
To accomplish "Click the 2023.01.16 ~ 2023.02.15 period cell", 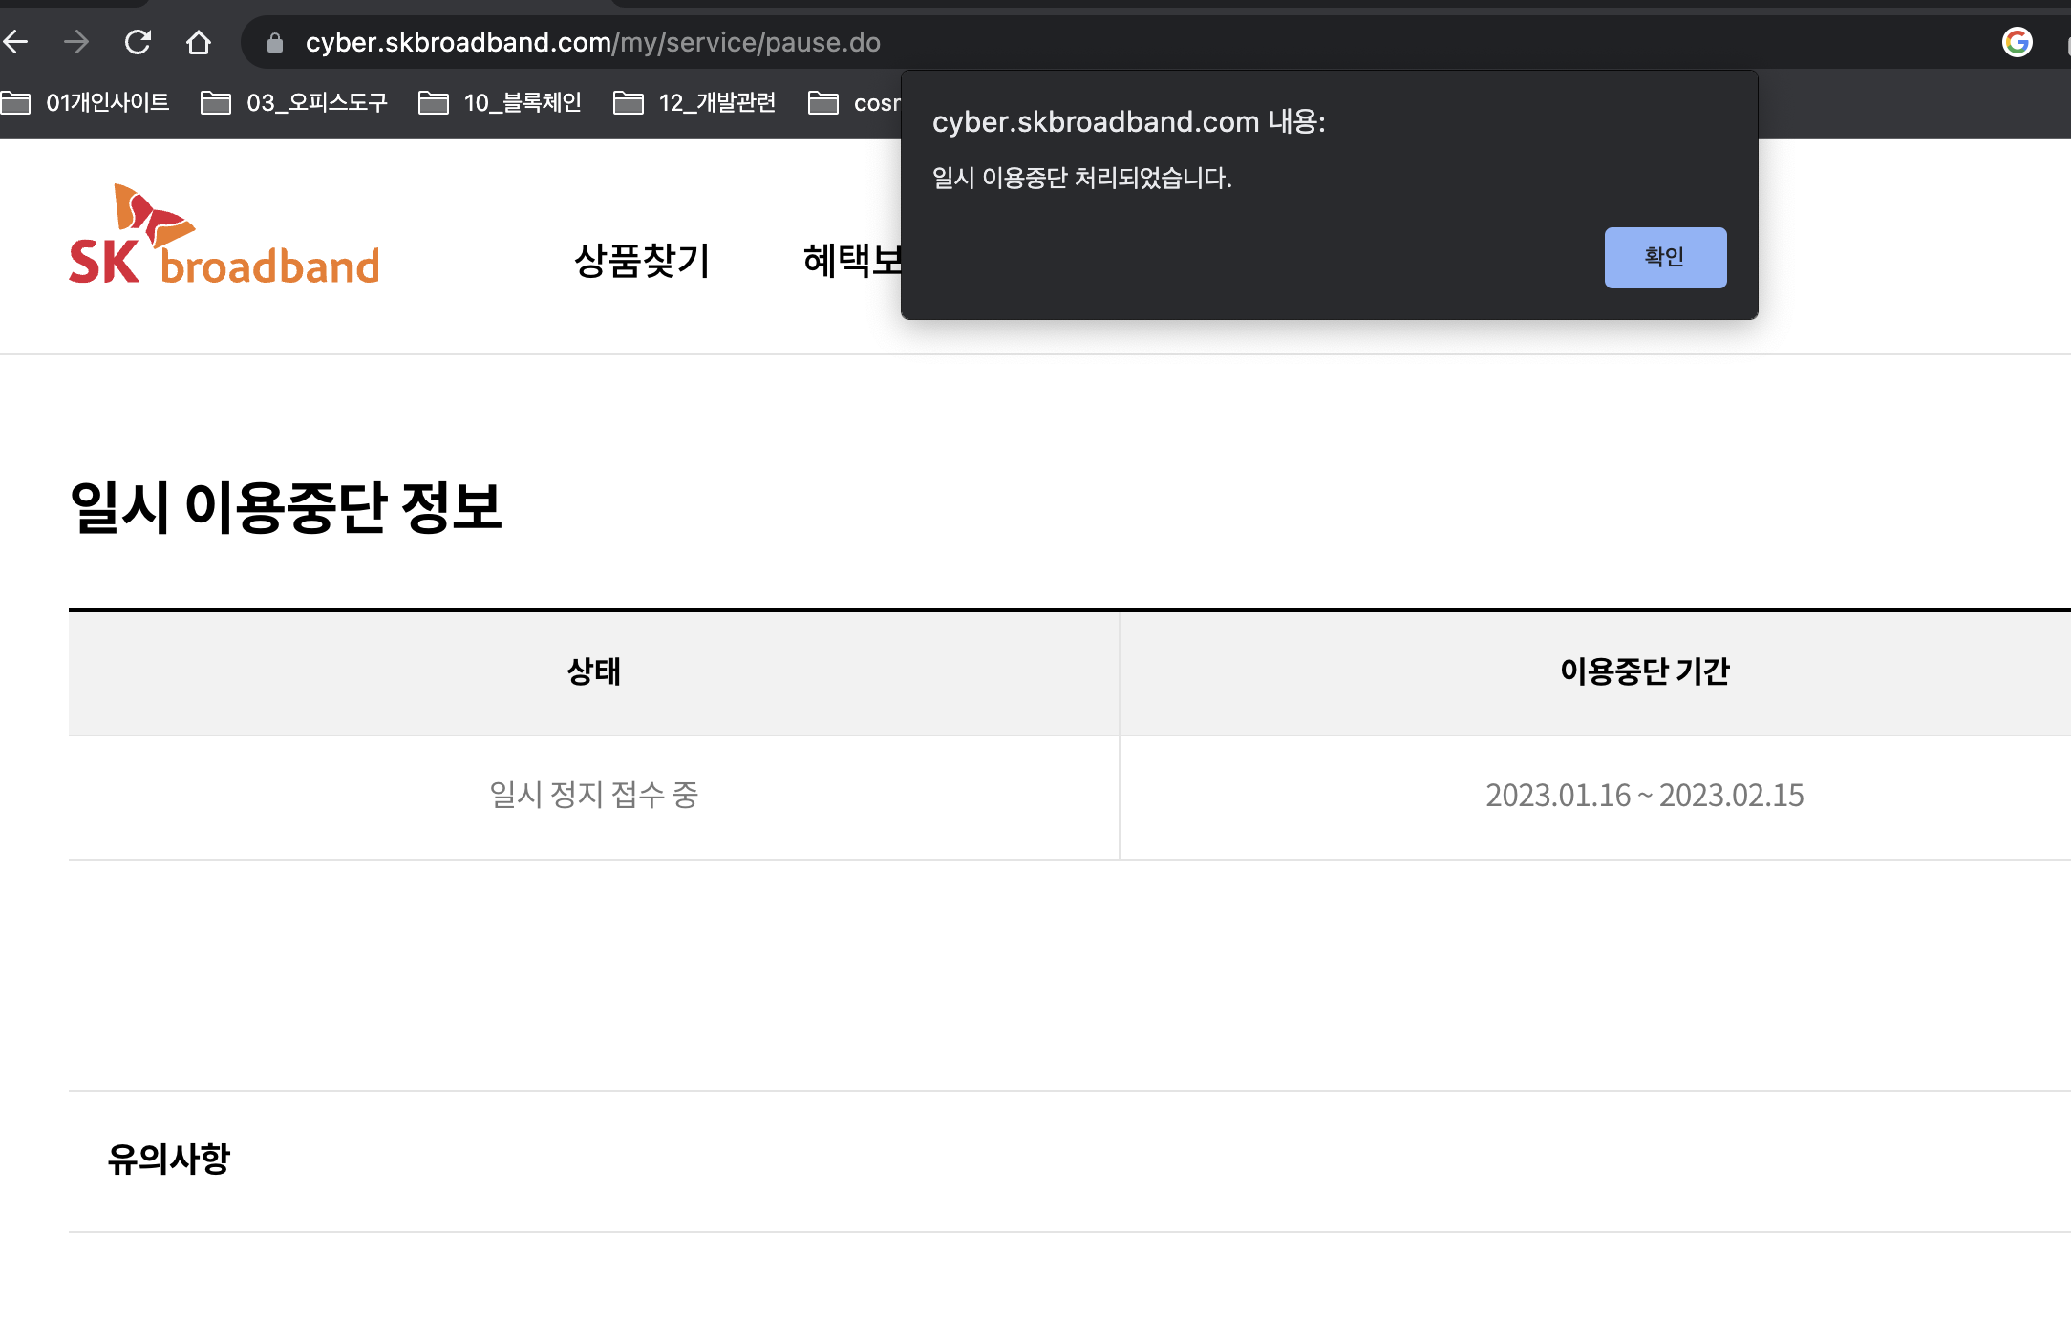I will [x=1644, y=796].
